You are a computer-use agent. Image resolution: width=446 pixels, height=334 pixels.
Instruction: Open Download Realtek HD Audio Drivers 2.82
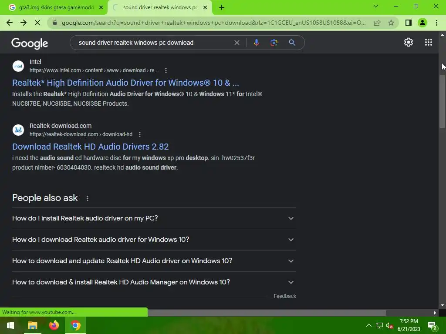(x=91, y=147)
